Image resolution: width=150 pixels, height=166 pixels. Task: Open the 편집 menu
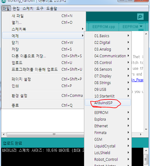pos(16,9)
